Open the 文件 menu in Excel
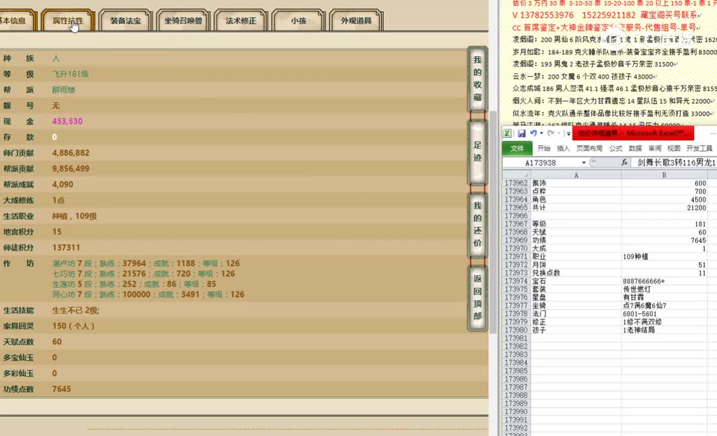 click(x=517, y=148)
